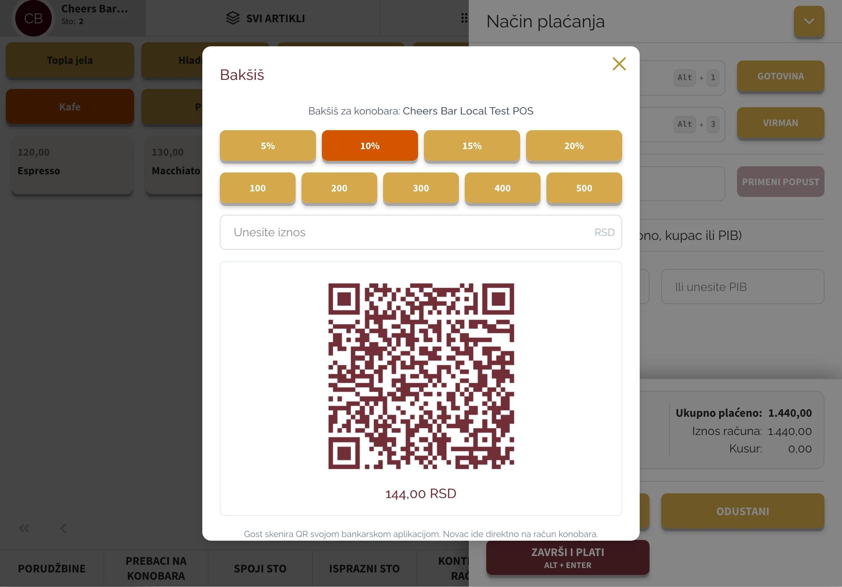Select the Kafe category
The height and width of the screenshot is (587, 842).
[70, 107]
